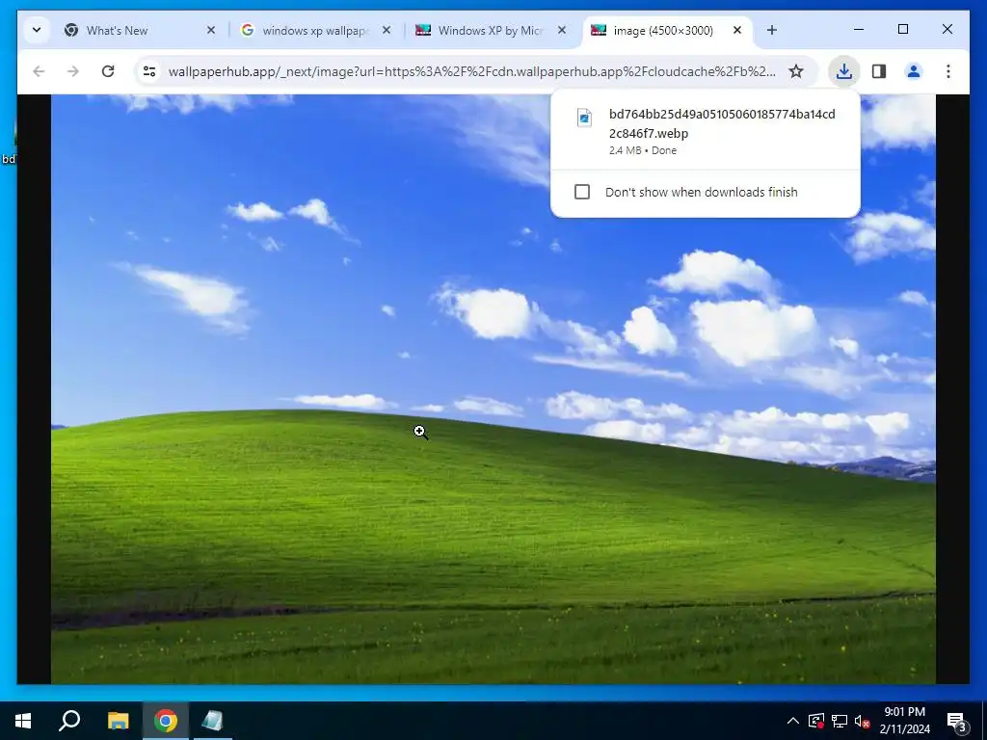
Task: Go forward to the next page
Action: [x=73, y=71]
